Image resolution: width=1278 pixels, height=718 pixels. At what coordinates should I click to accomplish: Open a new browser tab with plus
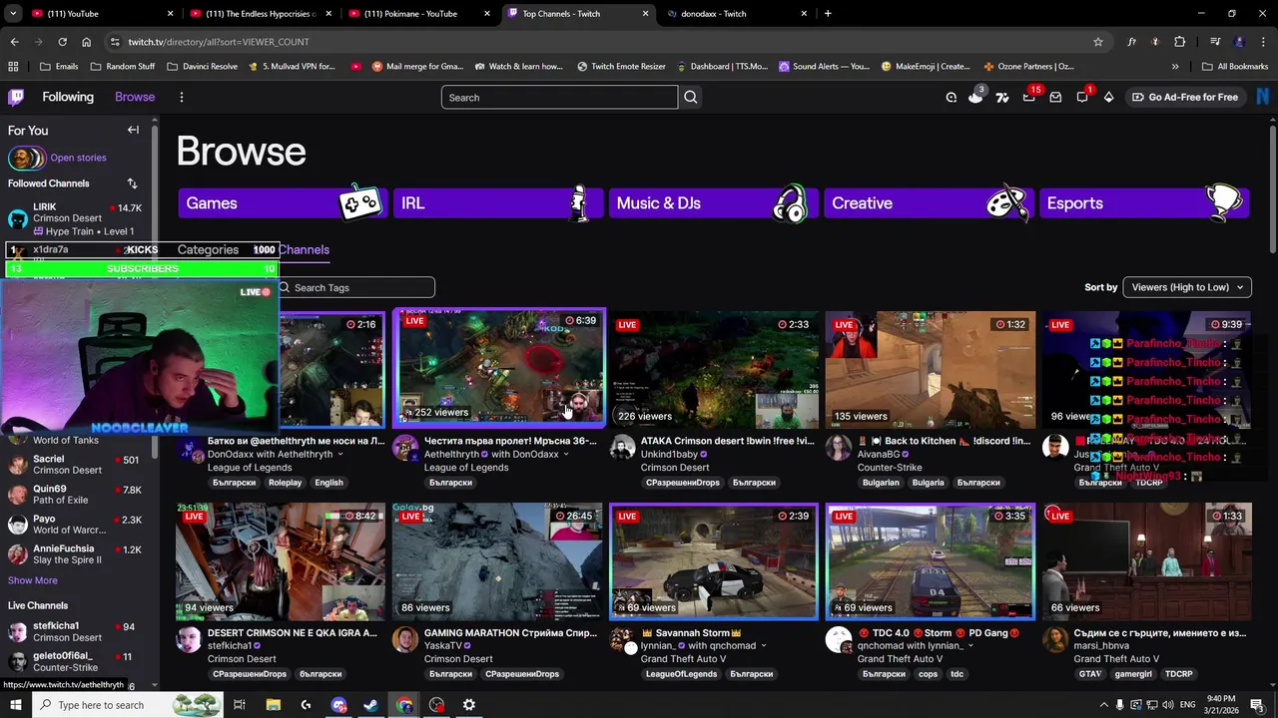point(828,14)
